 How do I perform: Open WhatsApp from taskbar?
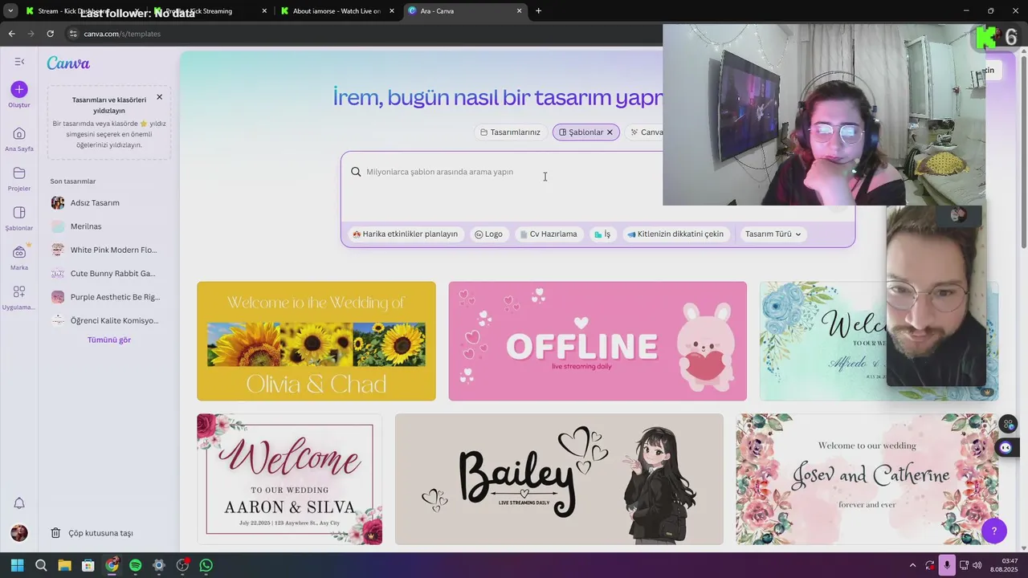pyautogui.click(x=206, y=565)
